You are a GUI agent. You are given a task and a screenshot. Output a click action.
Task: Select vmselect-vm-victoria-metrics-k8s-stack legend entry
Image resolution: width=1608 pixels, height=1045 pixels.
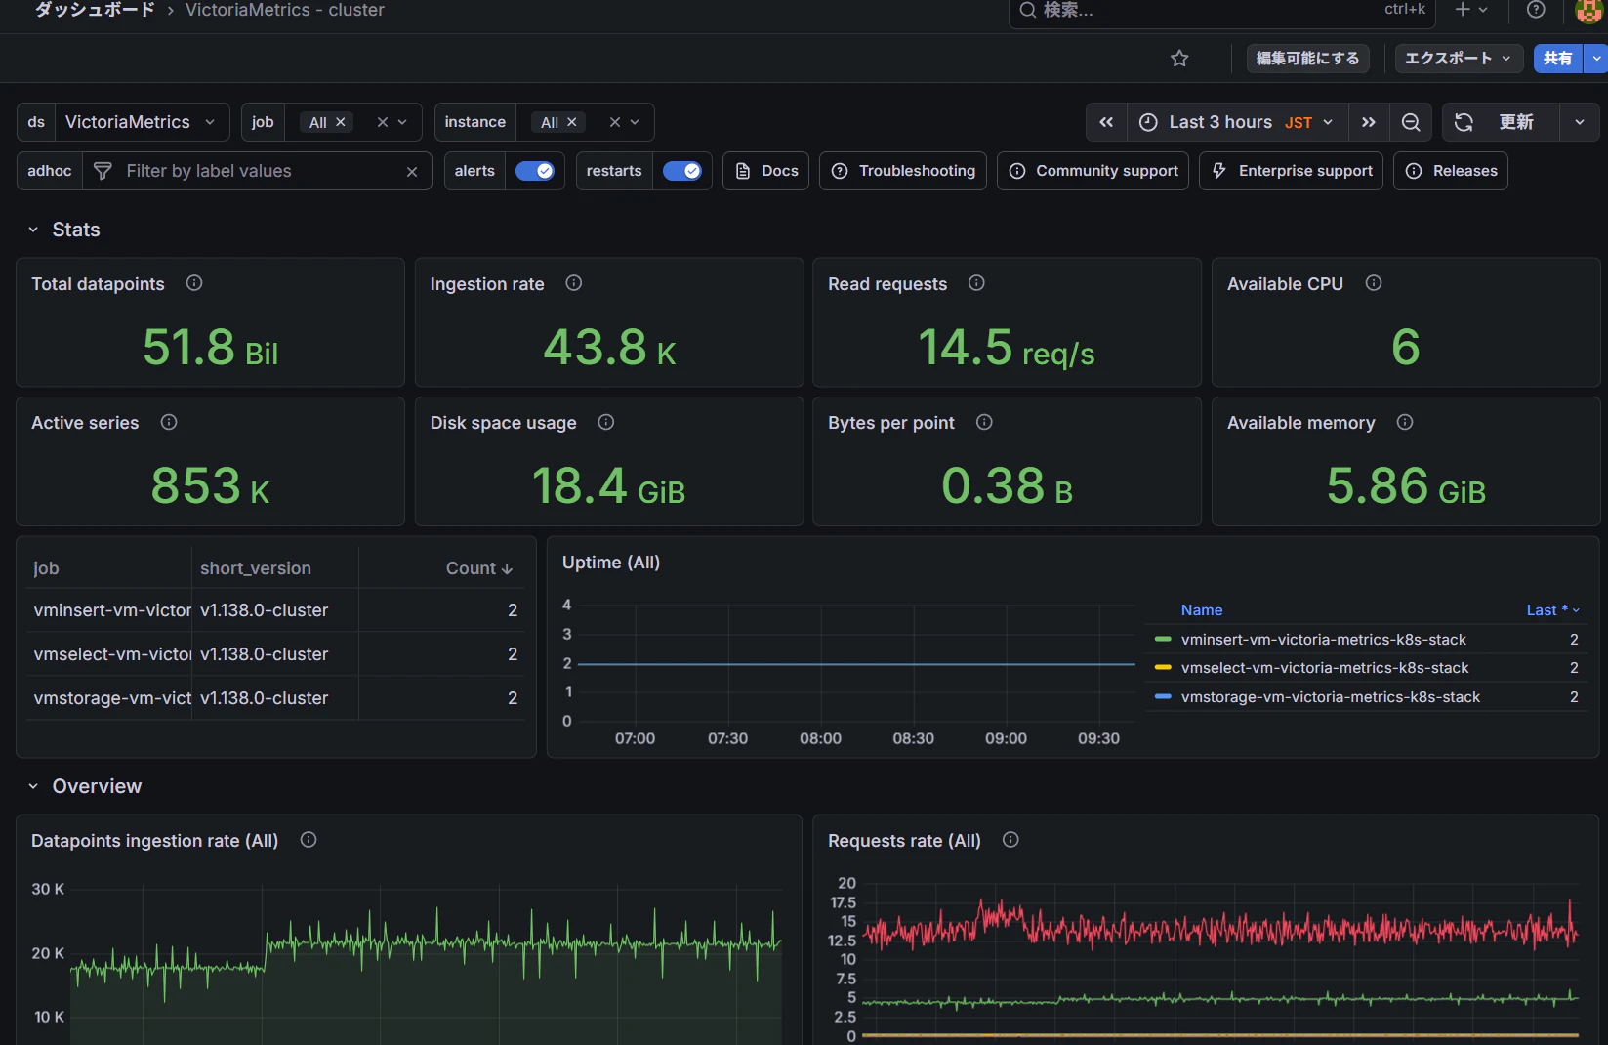pyautogui.click(x=1325, y=668)
